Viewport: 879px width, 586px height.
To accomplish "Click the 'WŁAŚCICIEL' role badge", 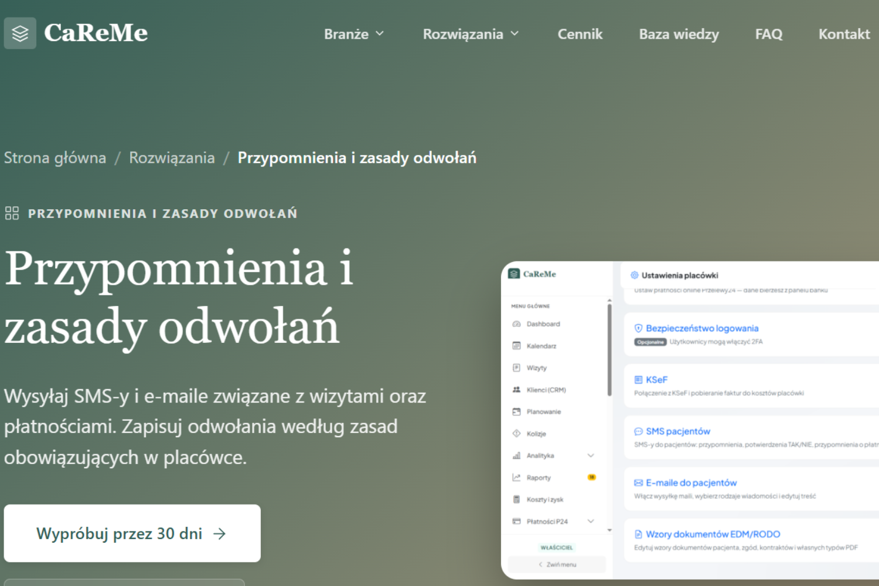I will pos(557,547).
